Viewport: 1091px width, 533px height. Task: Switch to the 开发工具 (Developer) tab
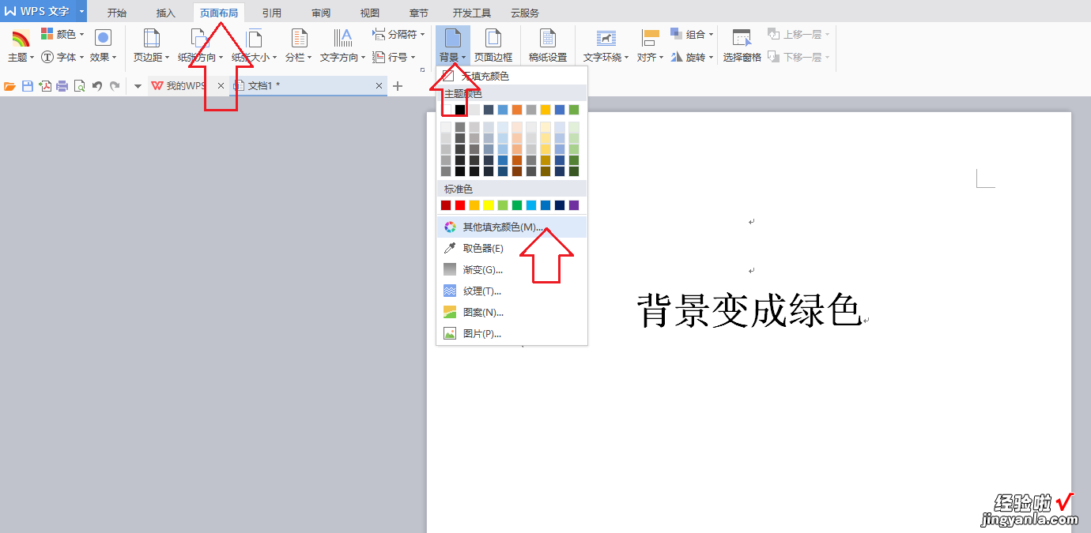coord(472,13)
